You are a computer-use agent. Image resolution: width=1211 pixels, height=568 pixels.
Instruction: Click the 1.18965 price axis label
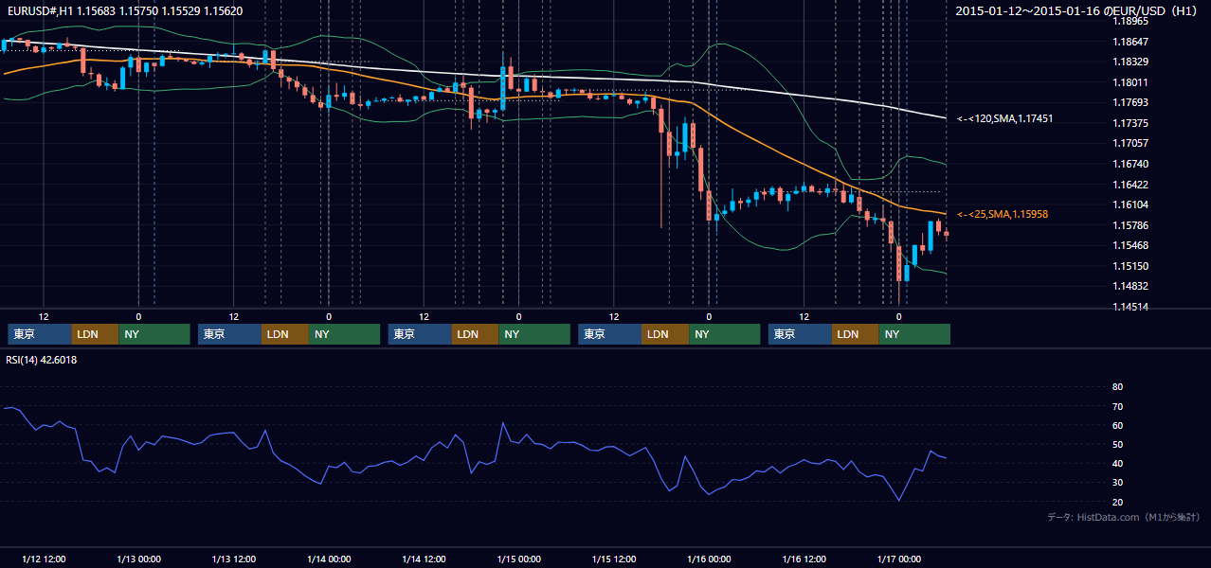[x=1130, y=21]
